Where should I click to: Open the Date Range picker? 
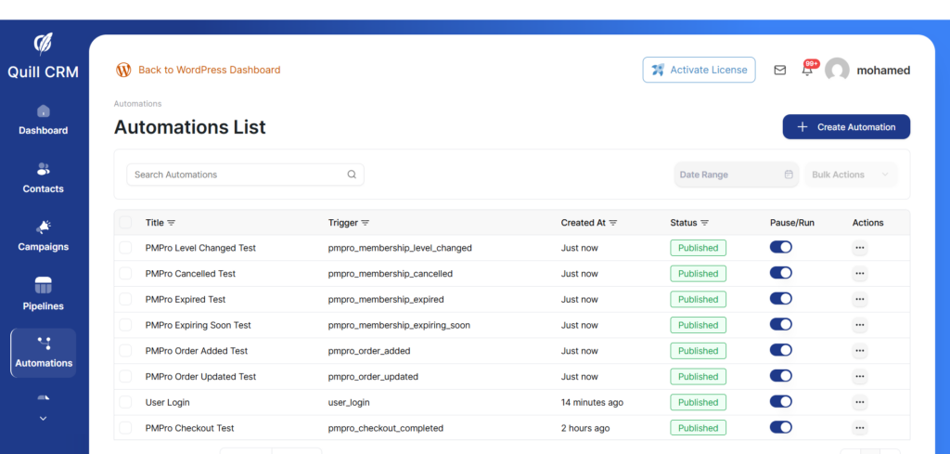tap(736, 175)
